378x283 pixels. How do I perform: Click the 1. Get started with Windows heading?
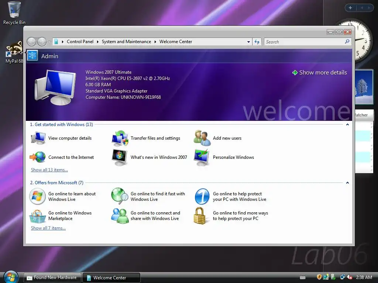click(x=62, y=125)
